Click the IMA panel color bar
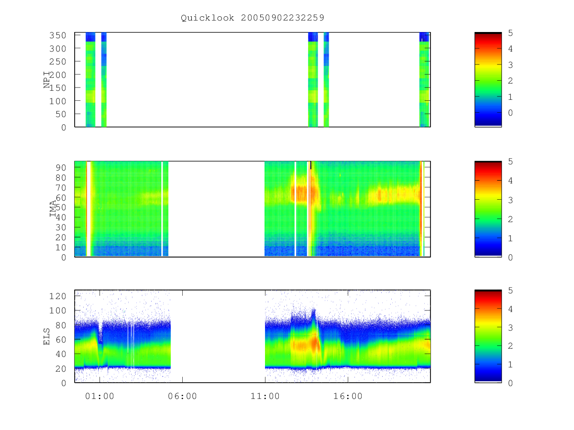Image resolution: width=574 pixels, height=430 pixels. 488,209
